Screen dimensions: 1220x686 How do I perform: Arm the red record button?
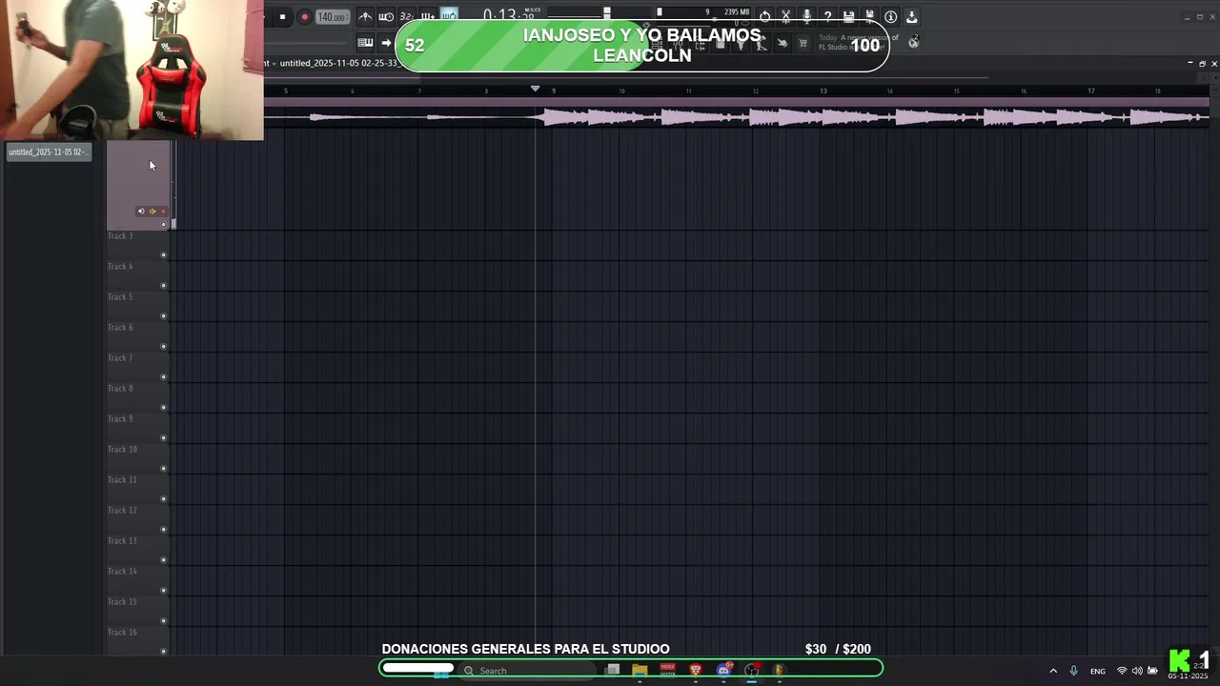(304, 17)
